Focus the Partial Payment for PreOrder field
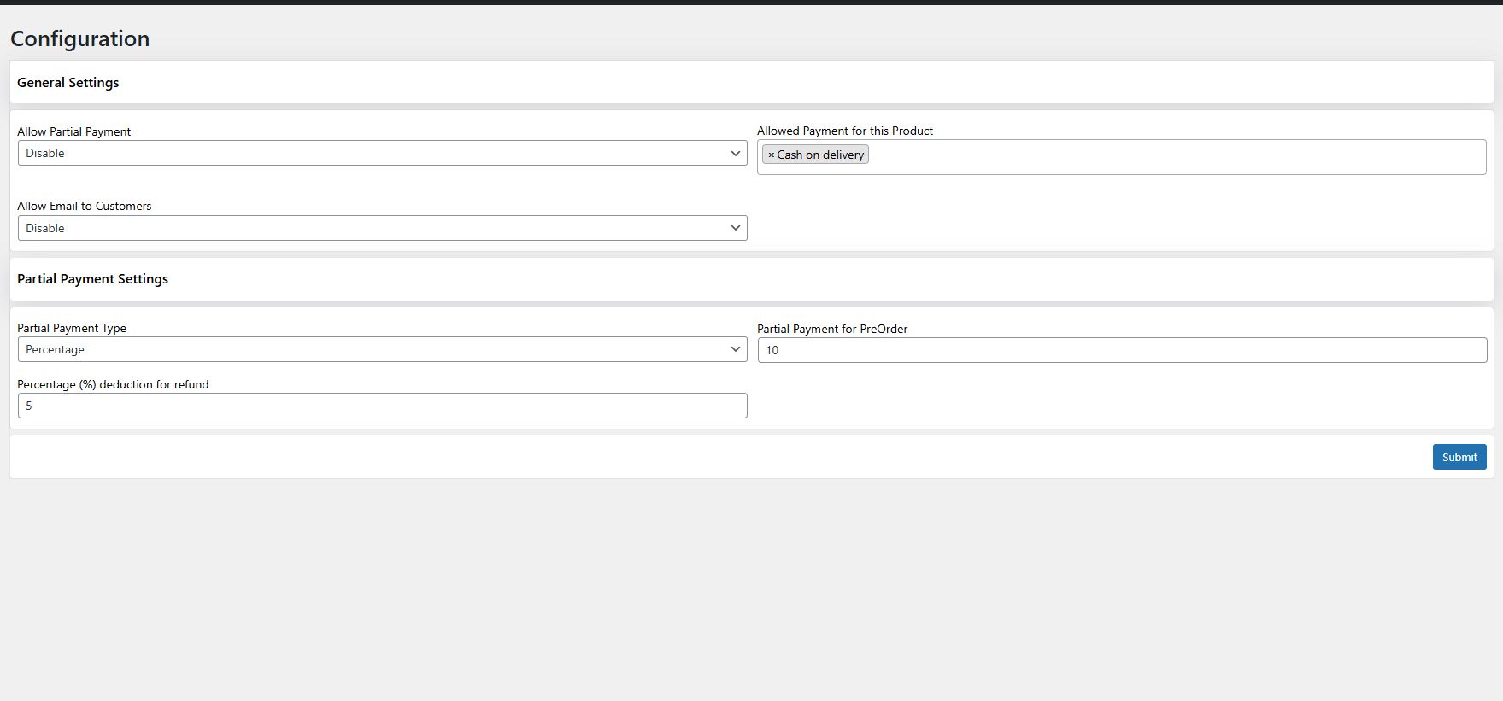Viewport: 1503px width, 701px height. (1121, 350)
